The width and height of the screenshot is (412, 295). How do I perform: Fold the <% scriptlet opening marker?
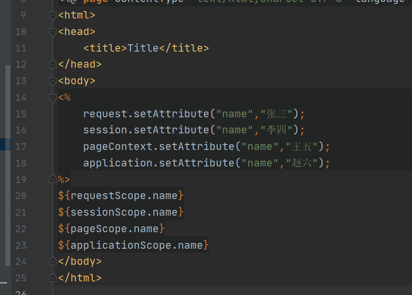pos(53,98)
